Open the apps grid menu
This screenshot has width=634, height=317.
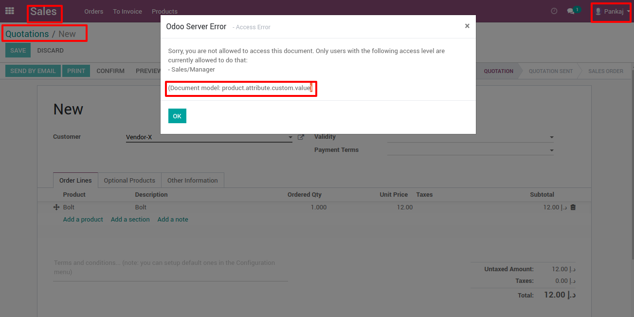10,10
